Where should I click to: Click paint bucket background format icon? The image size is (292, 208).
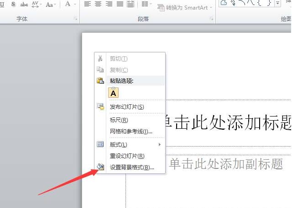click(100, 167)
